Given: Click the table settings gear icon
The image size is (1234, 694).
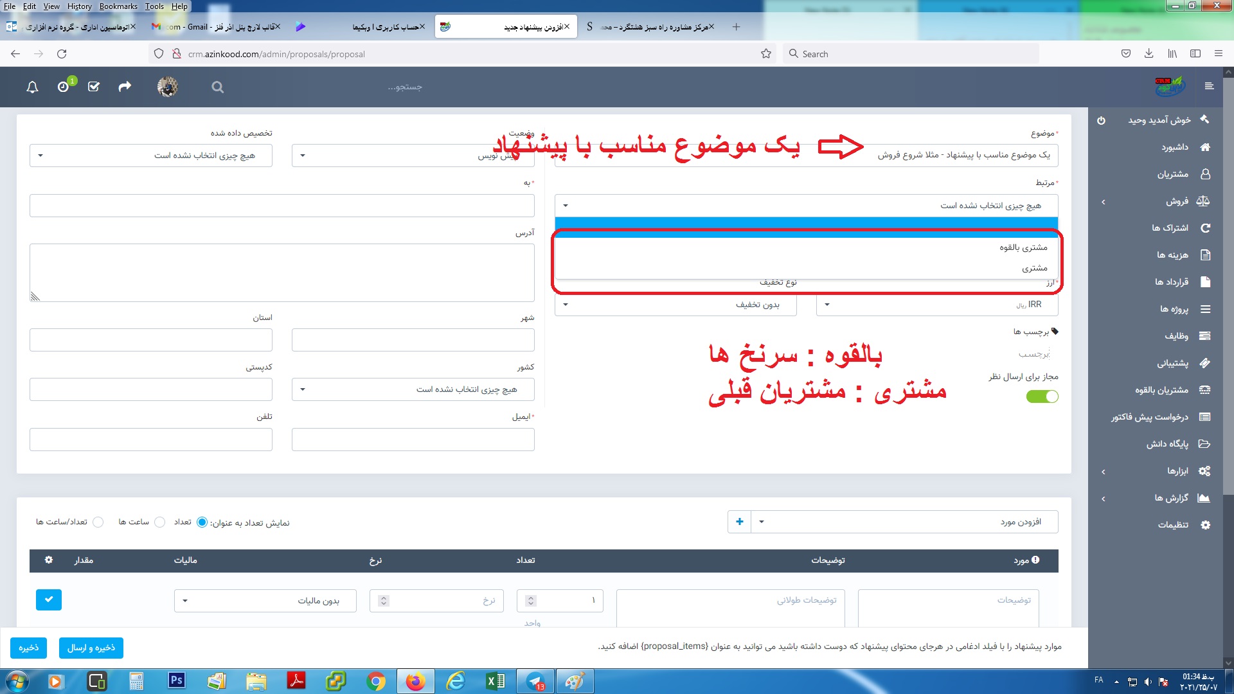Looking at the screenshot, I should (x=49, y=560).
